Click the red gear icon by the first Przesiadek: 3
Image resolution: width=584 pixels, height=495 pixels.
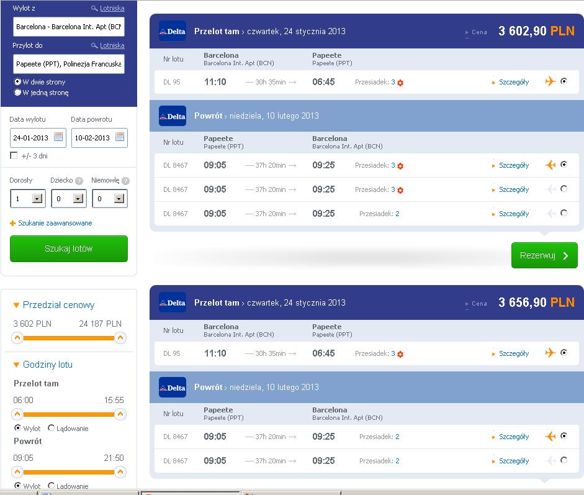tap(400, 83)
